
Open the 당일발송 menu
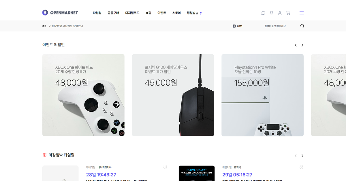coord(193,13)
